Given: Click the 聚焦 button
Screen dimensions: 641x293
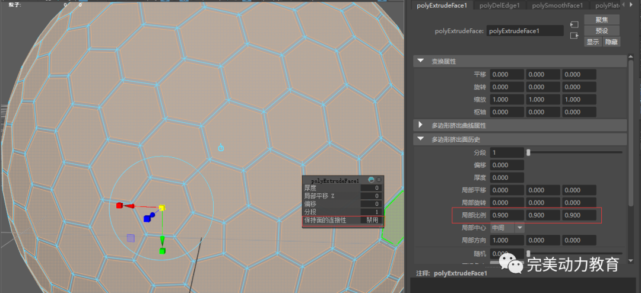Looking at the screenshot, I should tap(602, 19).
